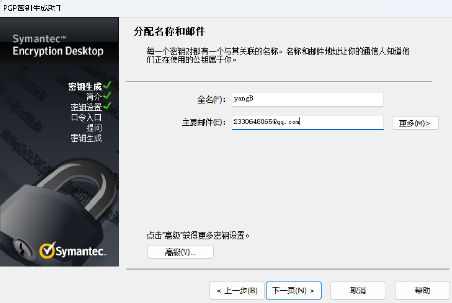This screenshot has height=303, width=452.
Task: Click text 点击"高级"获得更多密钥设置
Action: pyautogui.click(x=198, y=235)
